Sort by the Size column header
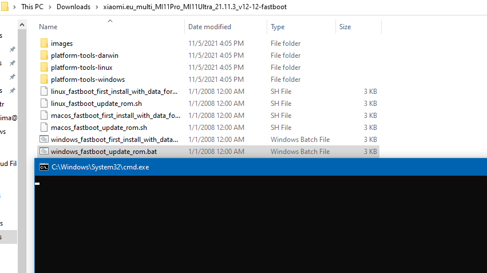Screen dimensions: 487x273 click(345, 27)
